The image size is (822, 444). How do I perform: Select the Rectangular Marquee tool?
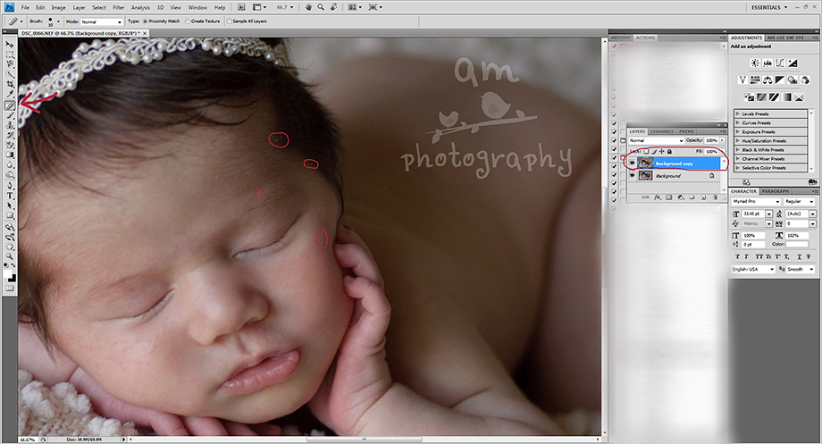(10, 54)
